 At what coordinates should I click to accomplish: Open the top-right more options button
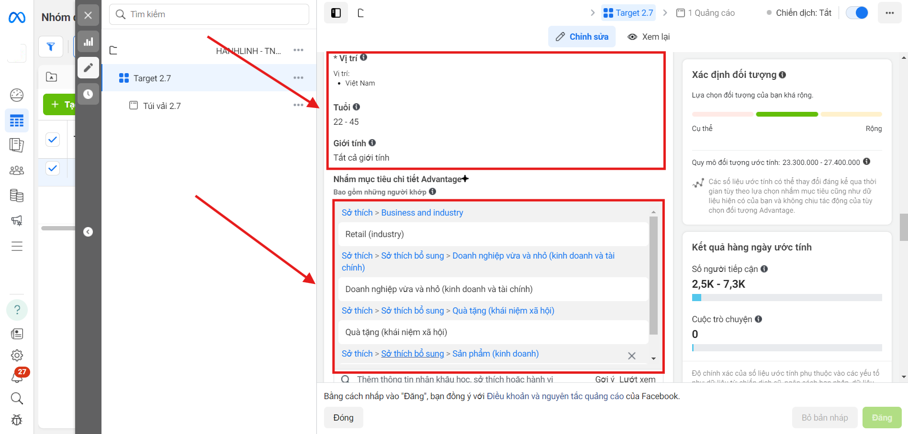click(889, 13)
